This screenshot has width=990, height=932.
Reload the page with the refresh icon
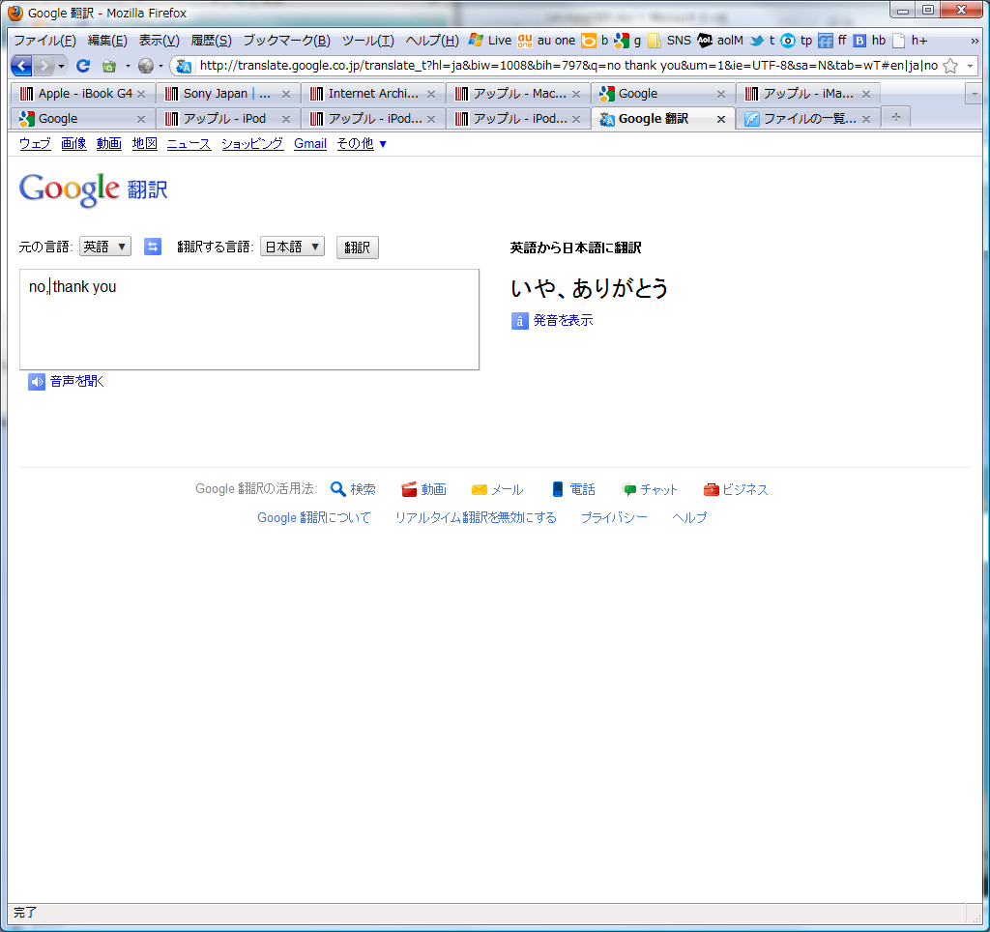coord(83,65)
